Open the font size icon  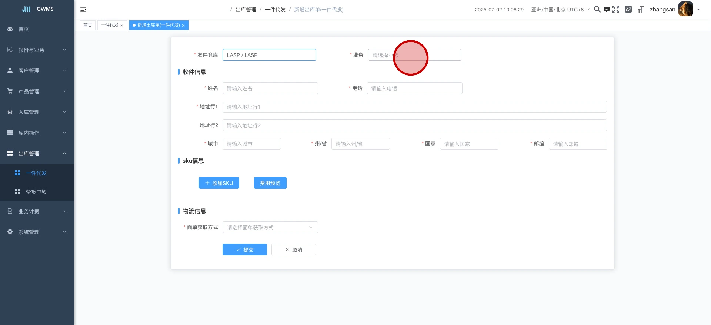tap(641, 10)
